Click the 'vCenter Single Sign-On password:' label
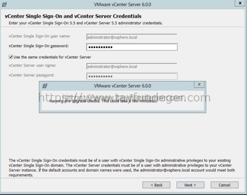 pyautogui.click(x=39, y=46)
